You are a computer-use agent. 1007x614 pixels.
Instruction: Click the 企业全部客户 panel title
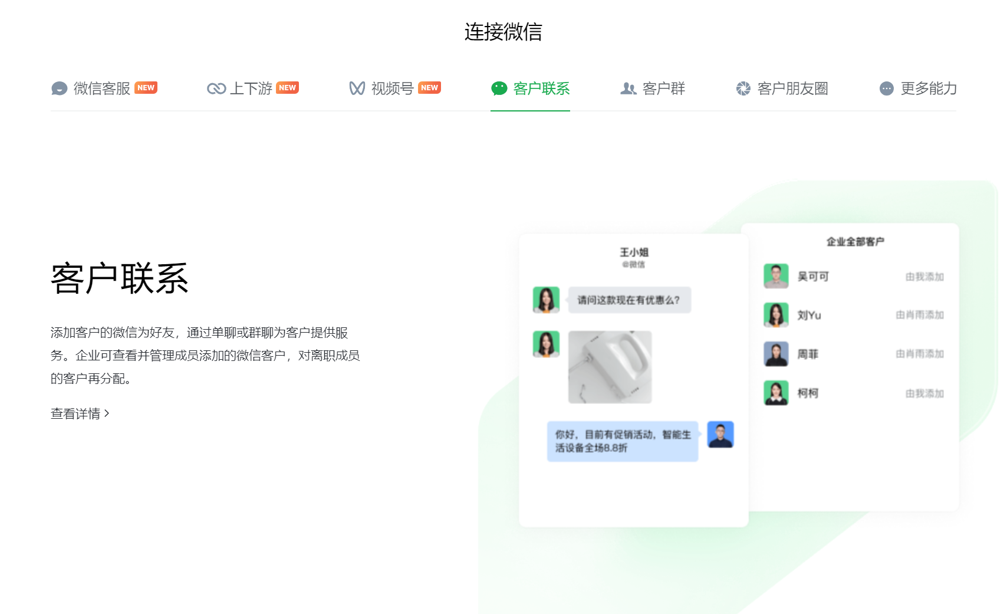coord(855,241)
